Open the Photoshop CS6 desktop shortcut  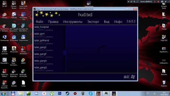[23, 16]
